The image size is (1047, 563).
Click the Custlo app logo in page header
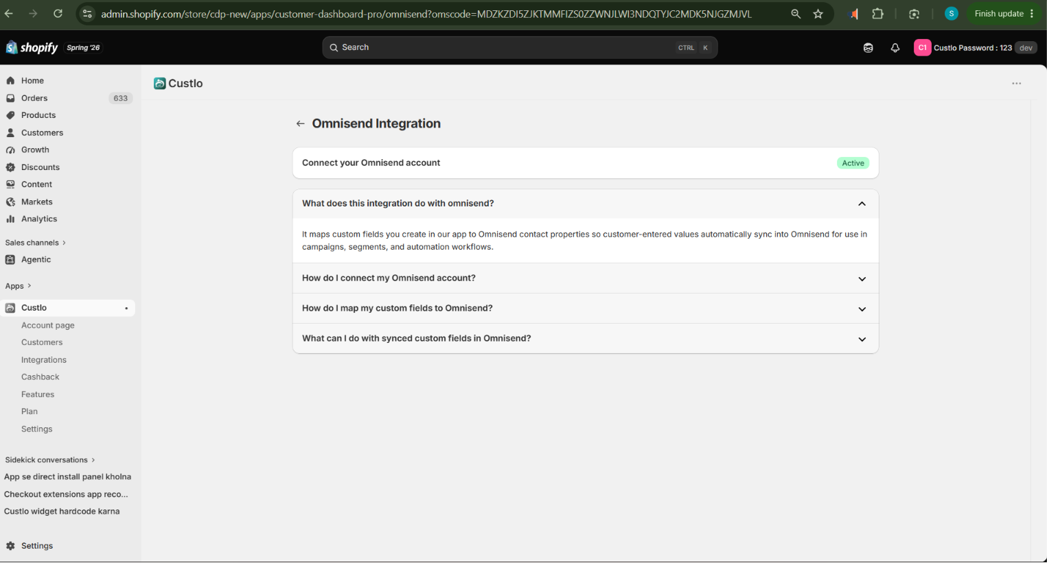pos(160,84)
